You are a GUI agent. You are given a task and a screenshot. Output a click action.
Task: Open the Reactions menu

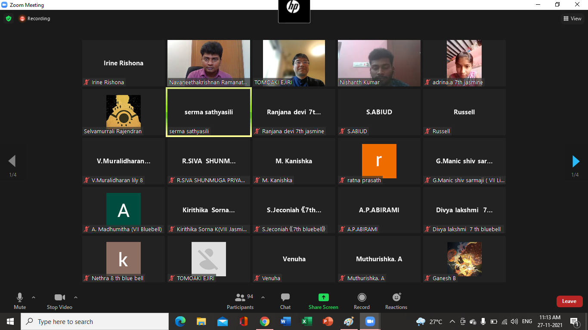pos(396,301)
